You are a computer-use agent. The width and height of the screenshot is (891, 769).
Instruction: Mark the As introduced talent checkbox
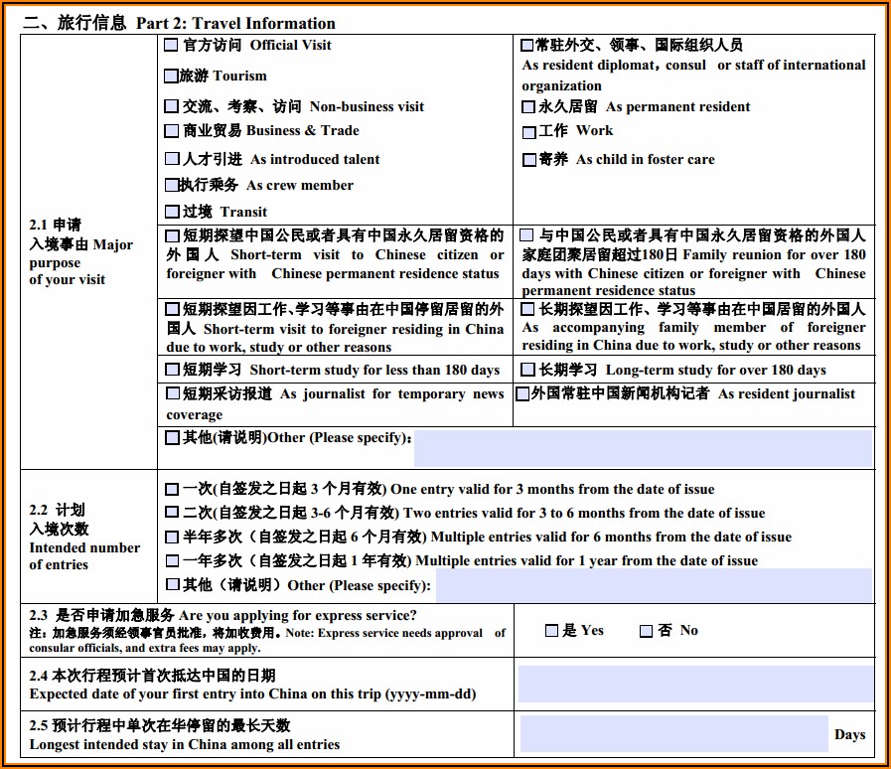tap(172, 159)
